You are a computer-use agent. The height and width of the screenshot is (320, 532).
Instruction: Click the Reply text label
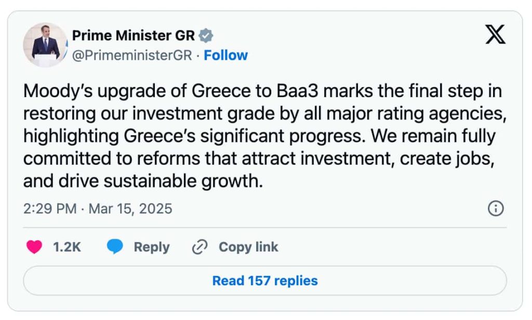(152, 247)
